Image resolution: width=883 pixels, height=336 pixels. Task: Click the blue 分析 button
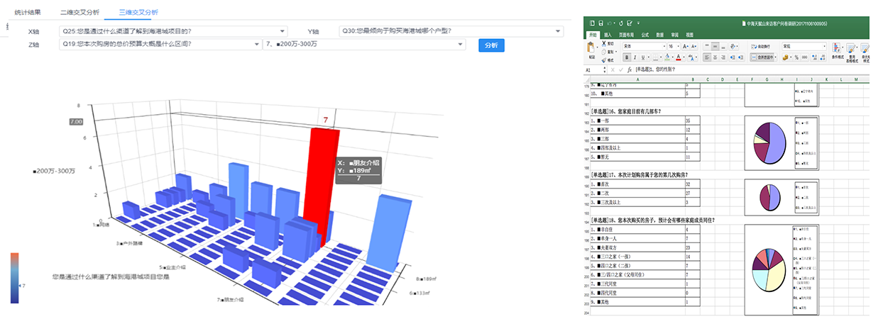tap(491, 45)
